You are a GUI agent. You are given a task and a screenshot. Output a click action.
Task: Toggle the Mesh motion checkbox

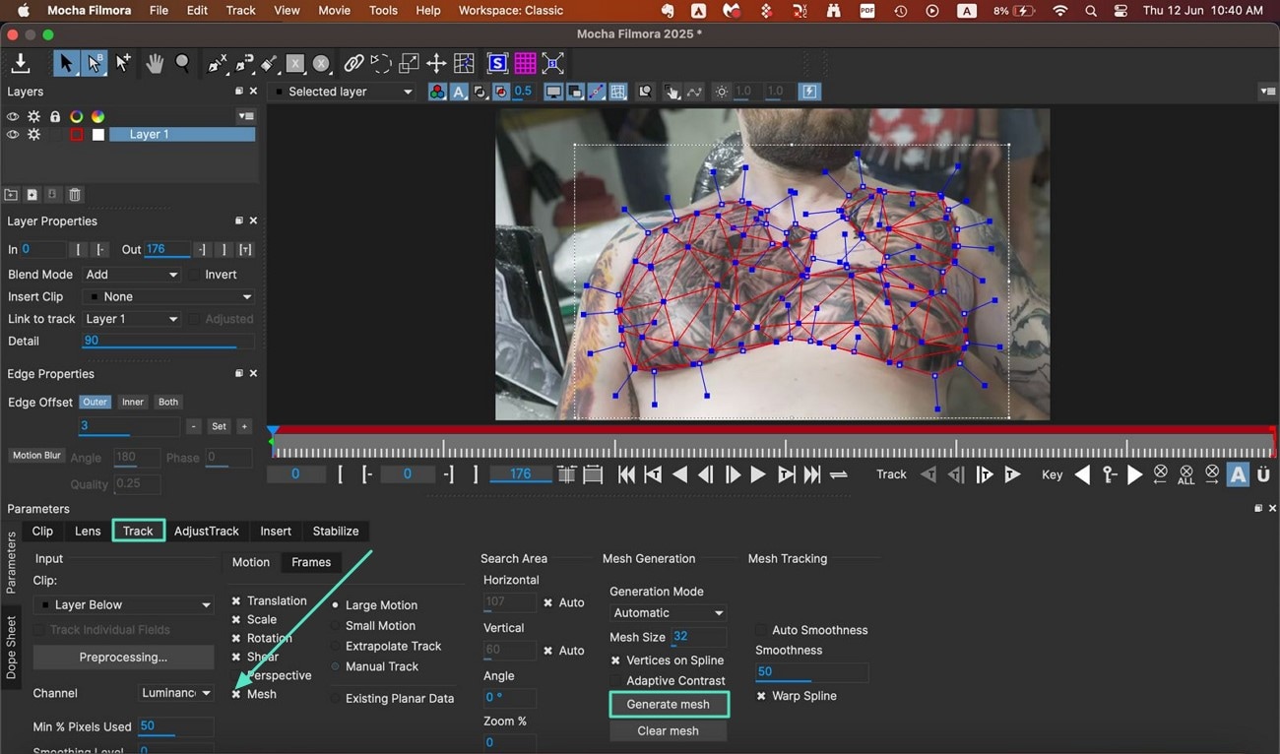(236, 694)
